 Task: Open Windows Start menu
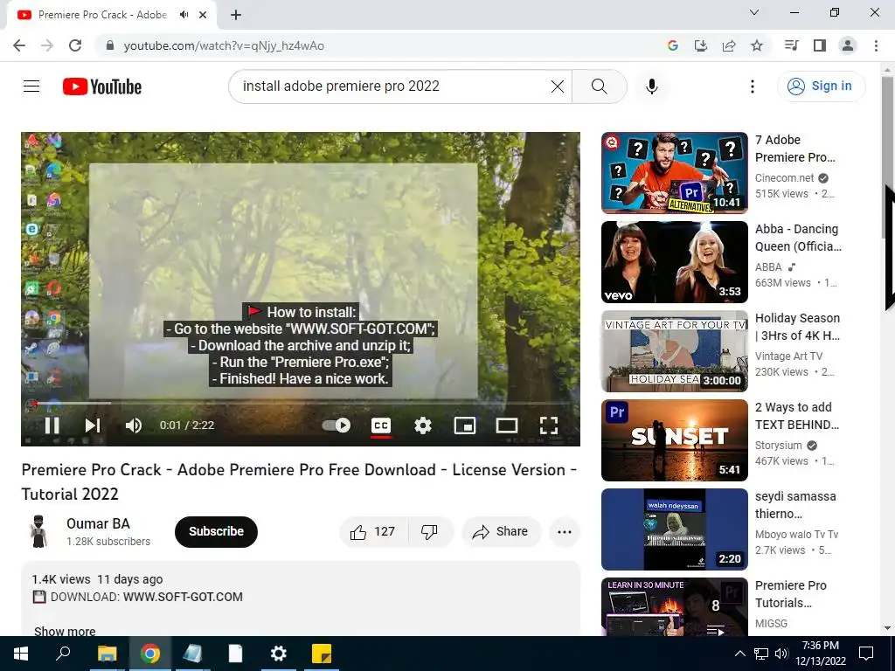(x=21, y=654)
